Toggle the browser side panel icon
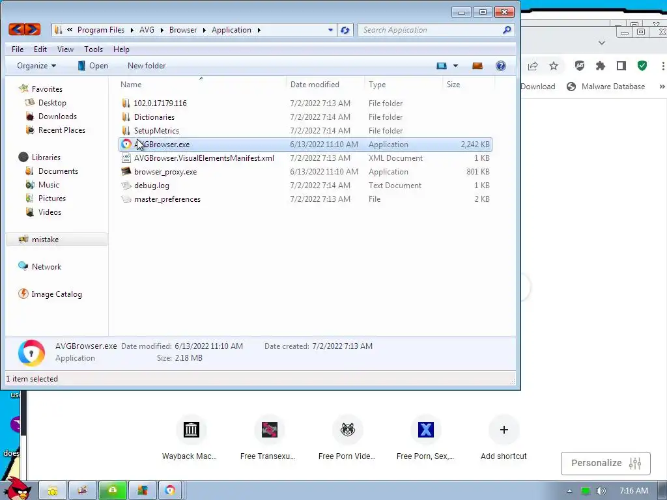 click(621, 66)
